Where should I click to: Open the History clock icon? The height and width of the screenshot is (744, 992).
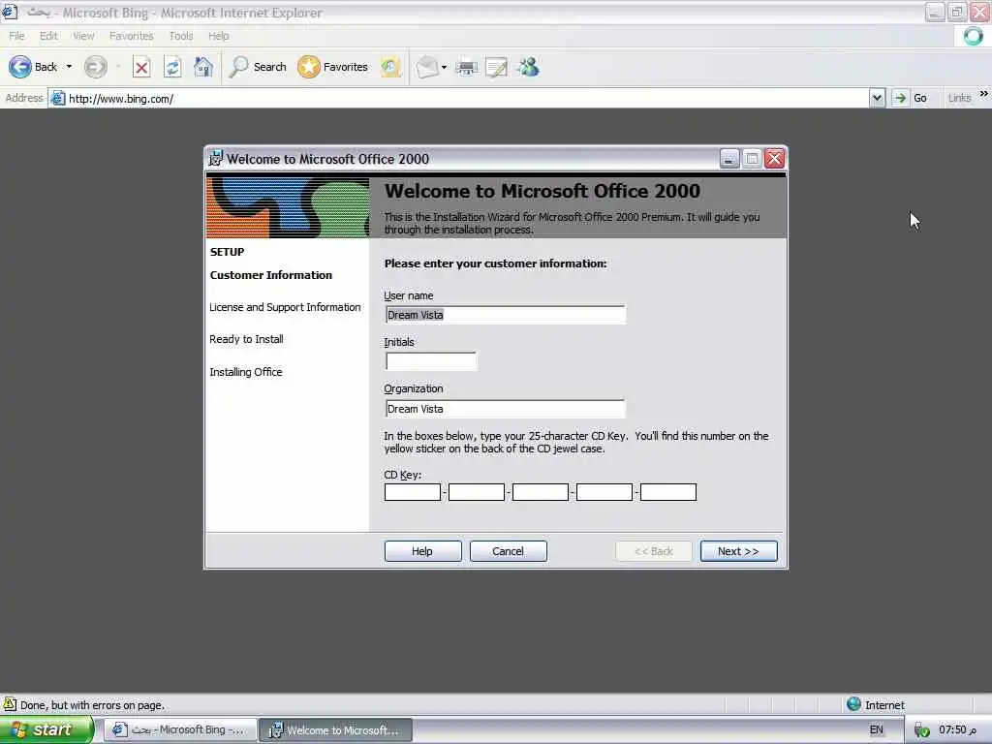point(390,67)
